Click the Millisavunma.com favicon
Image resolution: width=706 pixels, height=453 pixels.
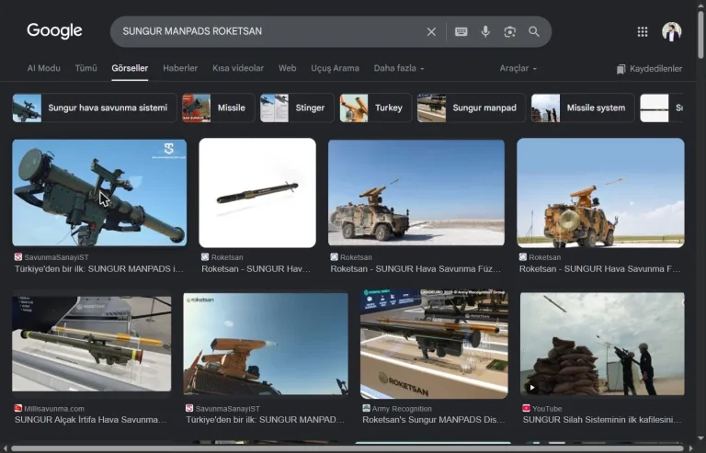point(18,409)
